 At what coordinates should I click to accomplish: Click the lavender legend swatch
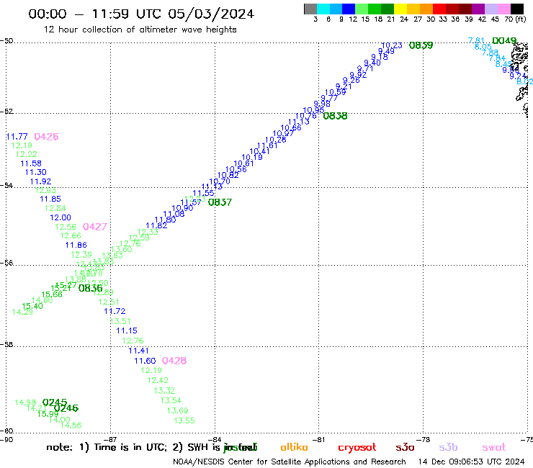[x=491, y=9]
